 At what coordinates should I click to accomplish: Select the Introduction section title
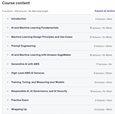click(19, 19)
